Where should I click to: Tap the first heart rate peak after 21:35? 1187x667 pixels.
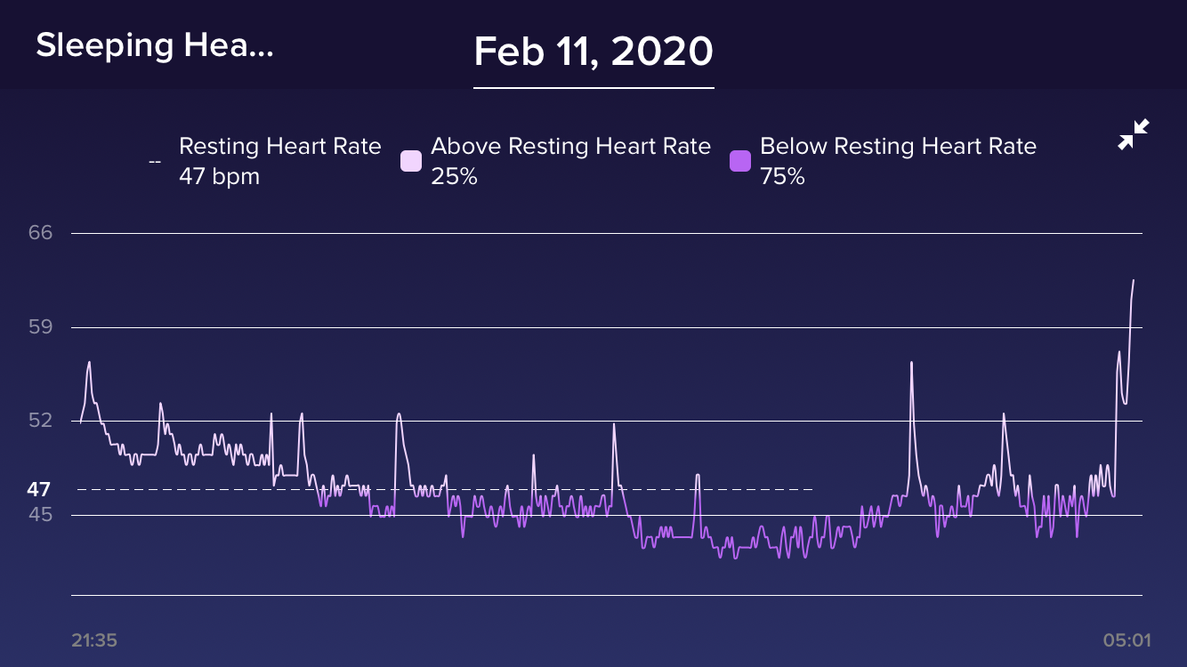point(89,363)
